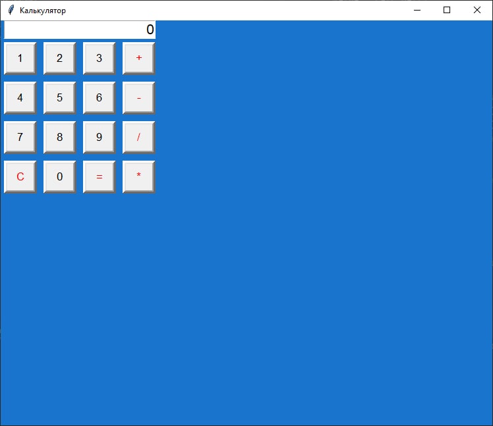Click the red division slash button
Viewport: 493px width, 426px height.
(x=139, y=138)
